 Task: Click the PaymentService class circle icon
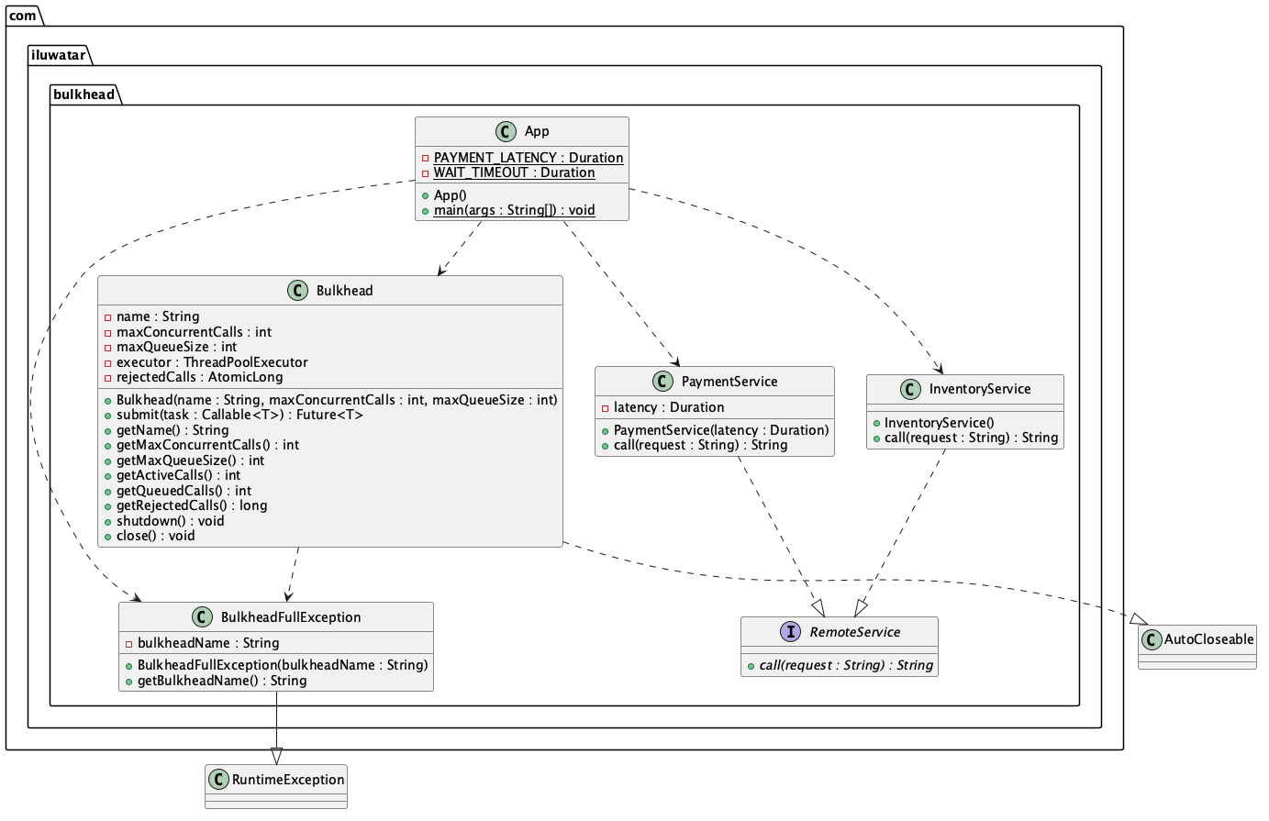(x=663, y=382)
